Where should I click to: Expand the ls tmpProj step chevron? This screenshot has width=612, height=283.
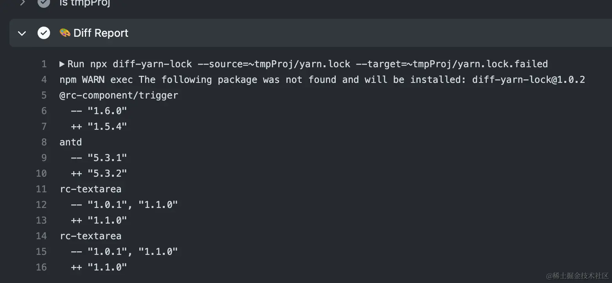click(x=22, y=2)
